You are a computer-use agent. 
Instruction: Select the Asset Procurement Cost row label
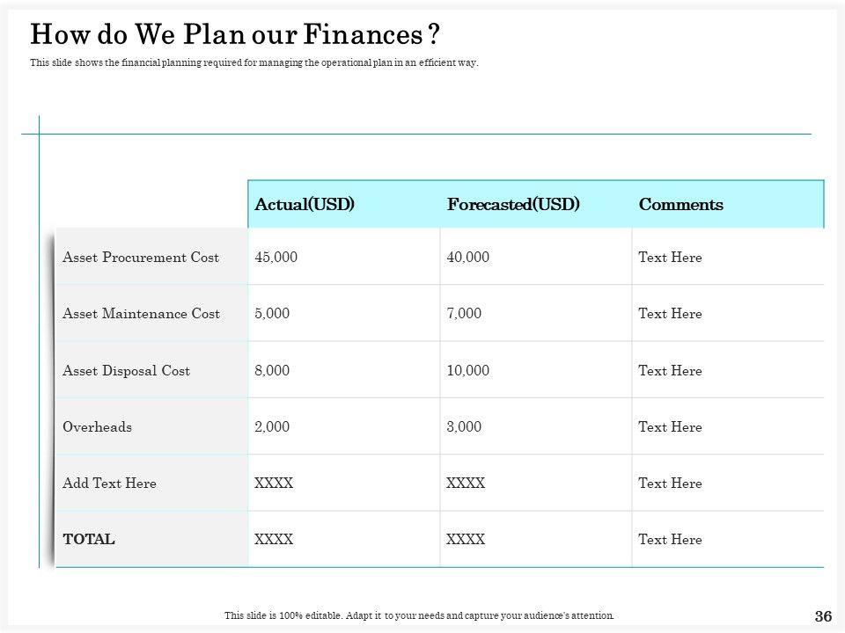[141, 258]
